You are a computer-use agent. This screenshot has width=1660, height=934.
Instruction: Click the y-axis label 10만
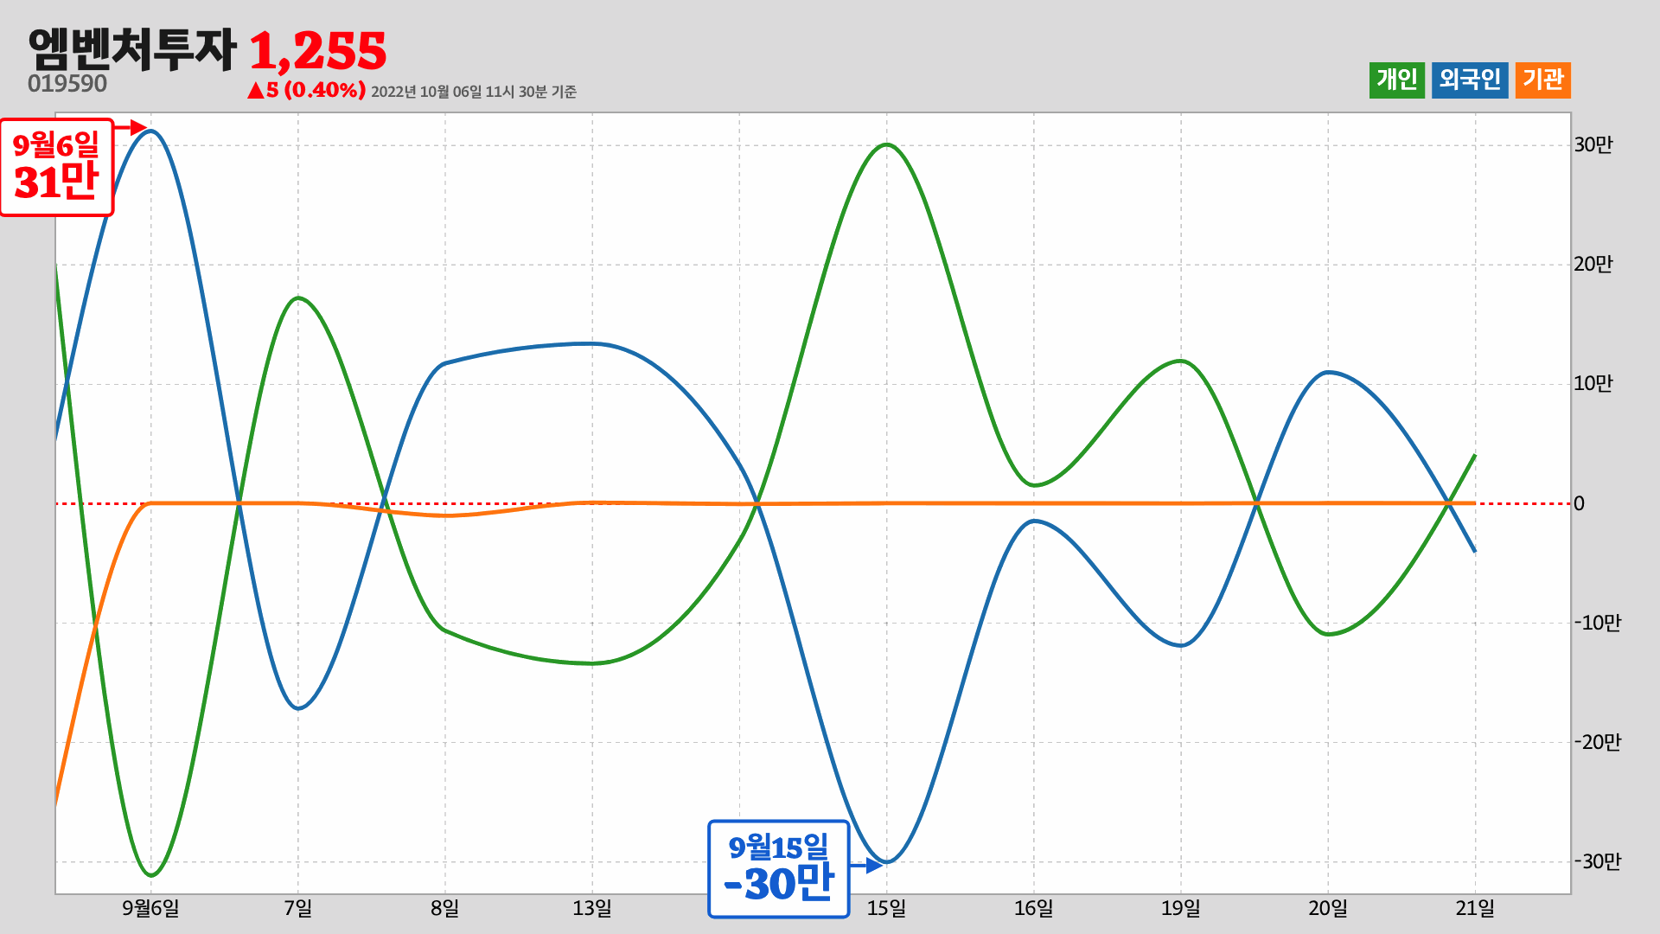coord(1593,383)
